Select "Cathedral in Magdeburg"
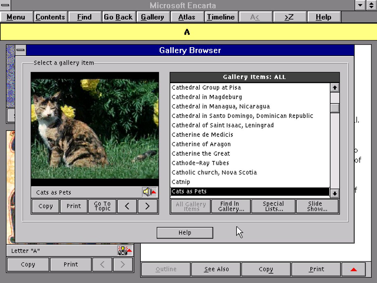 tap(250, 97)
